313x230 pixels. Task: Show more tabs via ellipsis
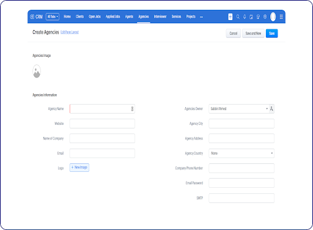coord(201,17)
